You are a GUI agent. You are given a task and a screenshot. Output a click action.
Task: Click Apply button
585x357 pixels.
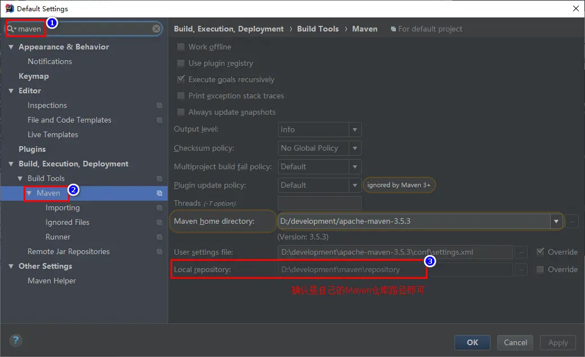(x=558, y=342)
